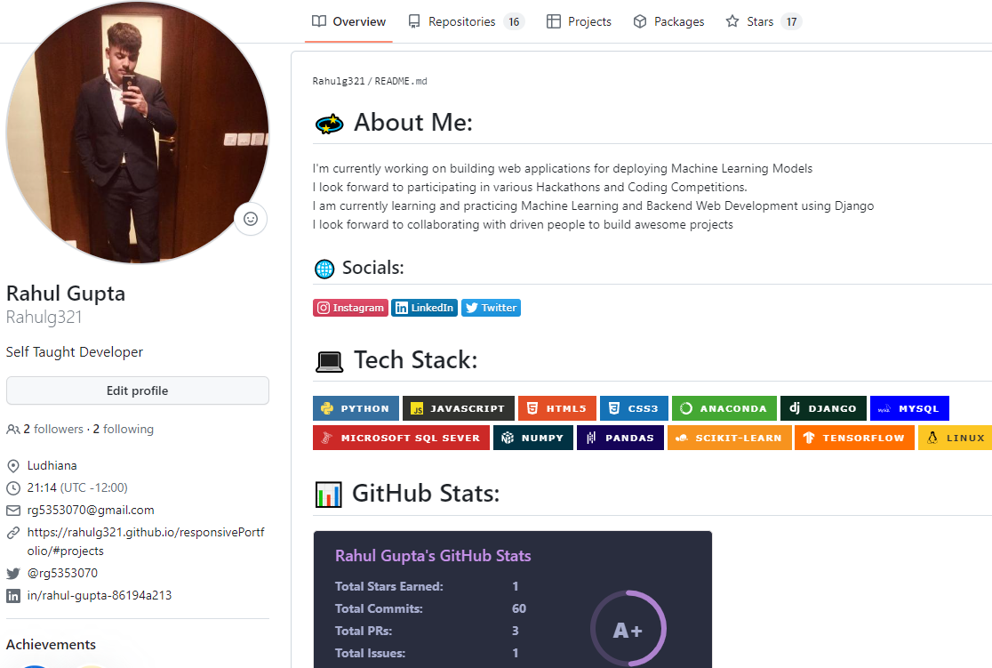Click the planet icon beside About Me
992x668 pixels.
pos(329,124)
